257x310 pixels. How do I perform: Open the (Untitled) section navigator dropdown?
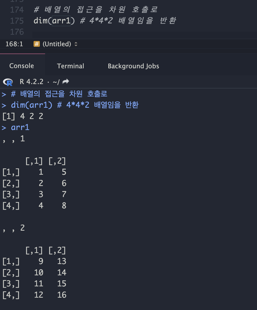coord(60,44)
